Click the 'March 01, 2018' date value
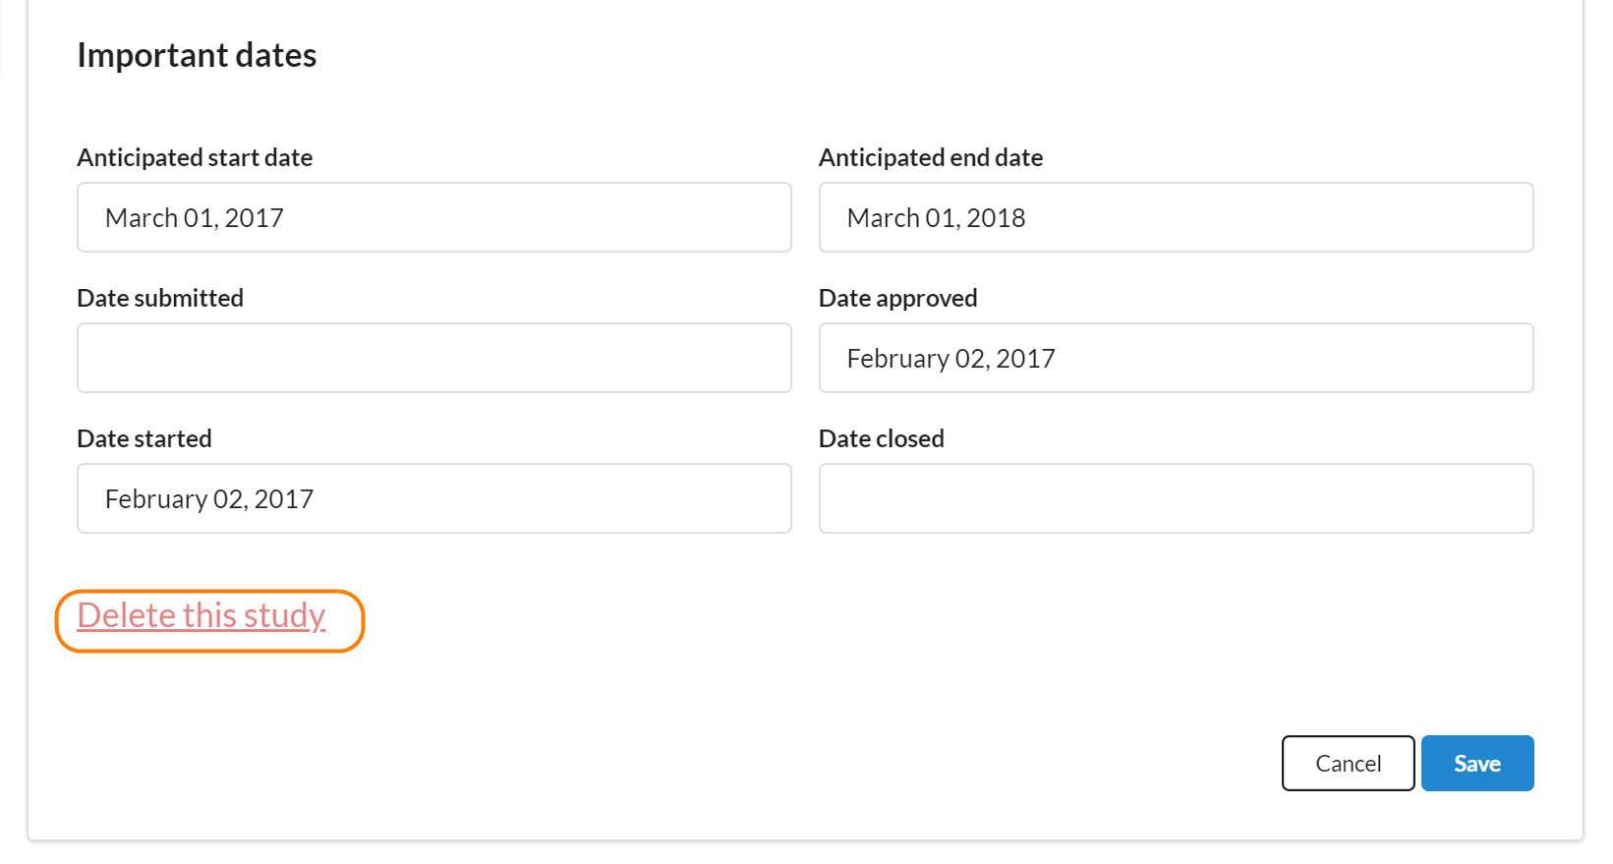1613x864 pixels. click(936, 218)
